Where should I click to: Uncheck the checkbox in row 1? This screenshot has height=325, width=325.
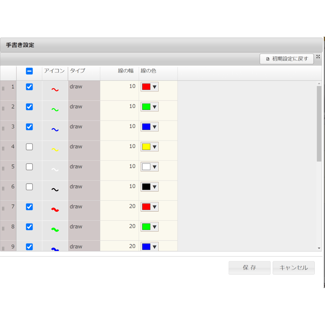tap(29, 87)
